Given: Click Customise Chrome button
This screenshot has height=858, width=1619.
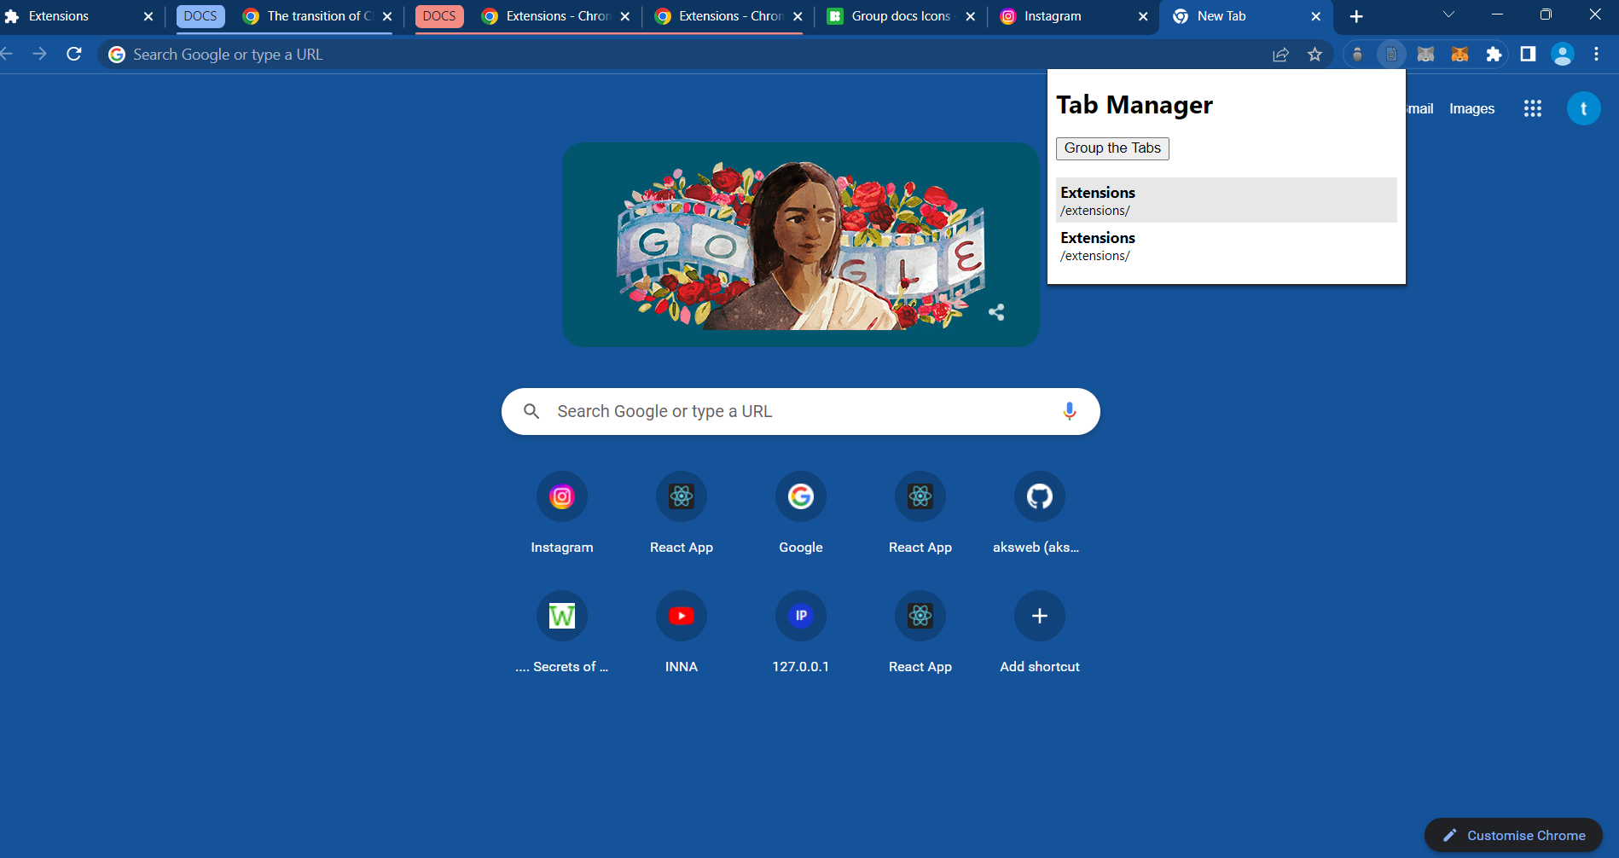Looking at the screenshot, I should click(x=1513, y=836).
